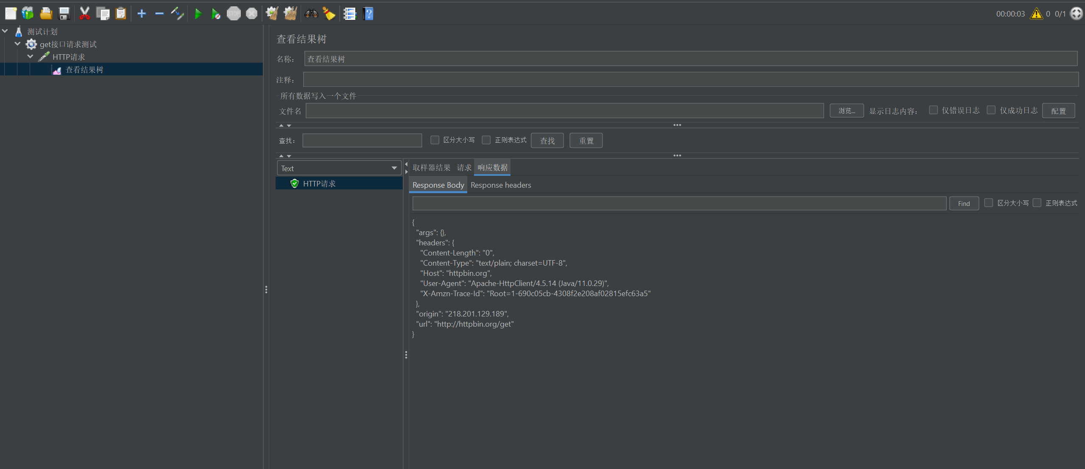Click the green Start run button

(198, 14)
